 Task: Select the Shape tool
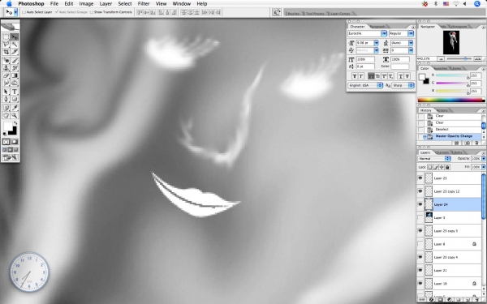(15, 99)
